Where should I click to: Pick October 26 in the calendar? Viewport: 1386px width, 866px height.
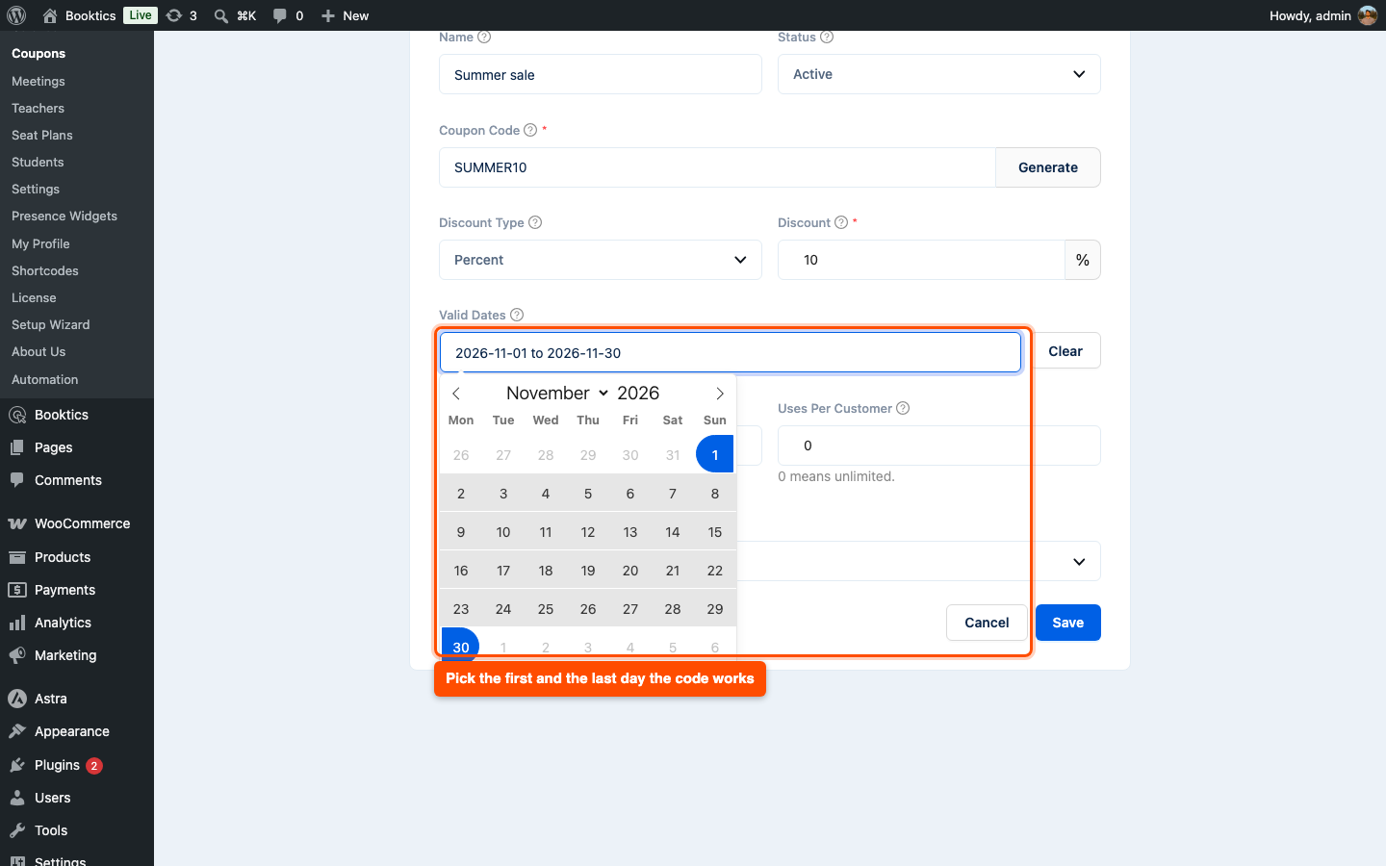tap(461, 455)
